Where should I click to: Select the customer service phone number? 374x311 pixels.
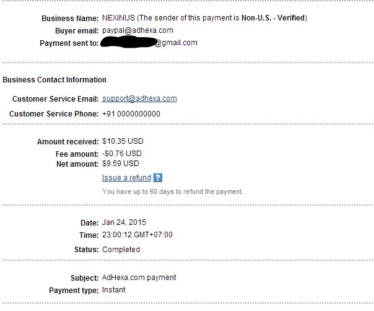pyautogui.click(x=131, y=114)
